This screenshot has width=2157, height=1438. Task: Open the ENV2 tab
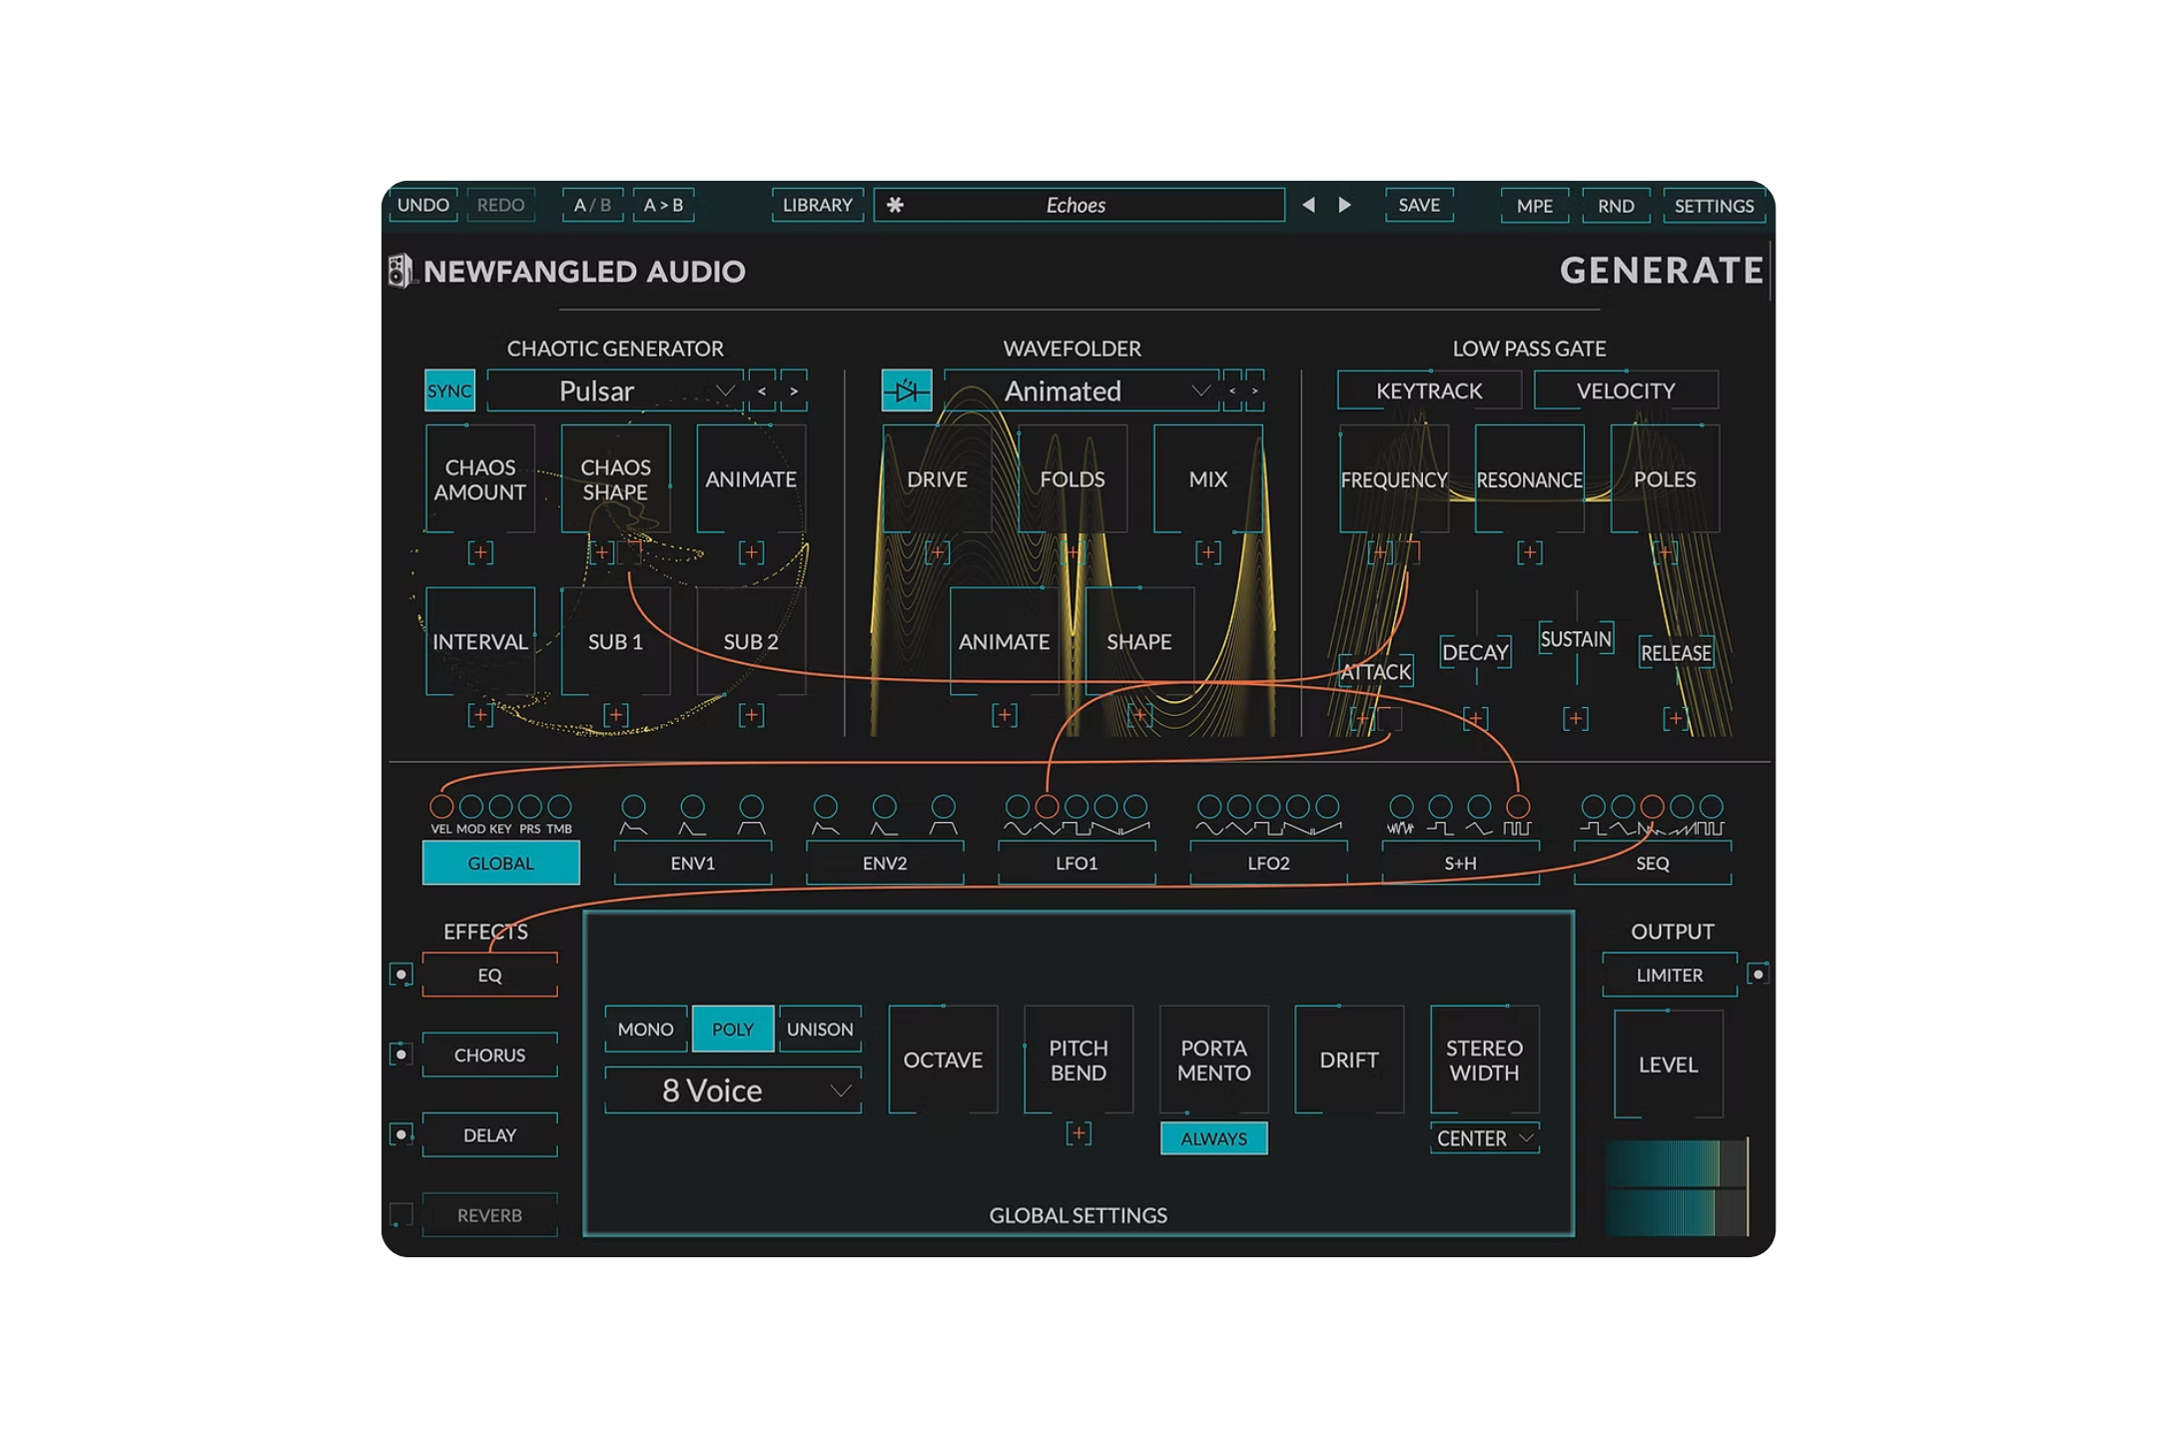click(x=885, y=863)
